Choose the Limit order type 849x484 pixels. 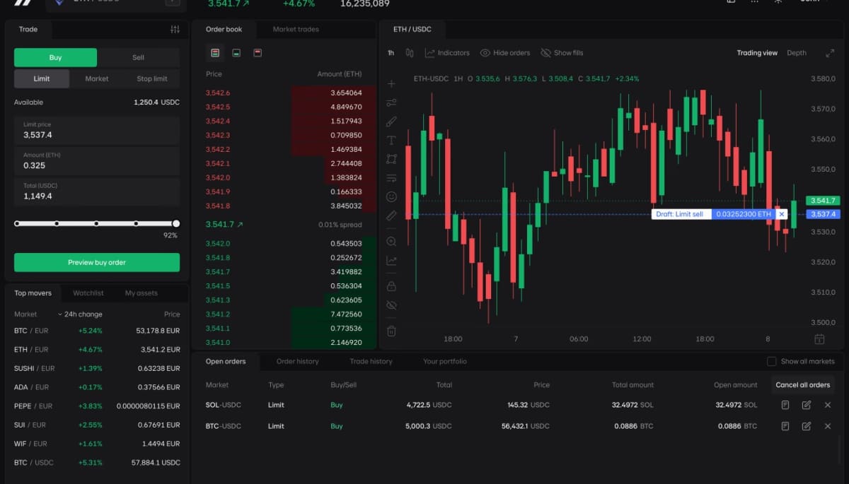(42, 78)
